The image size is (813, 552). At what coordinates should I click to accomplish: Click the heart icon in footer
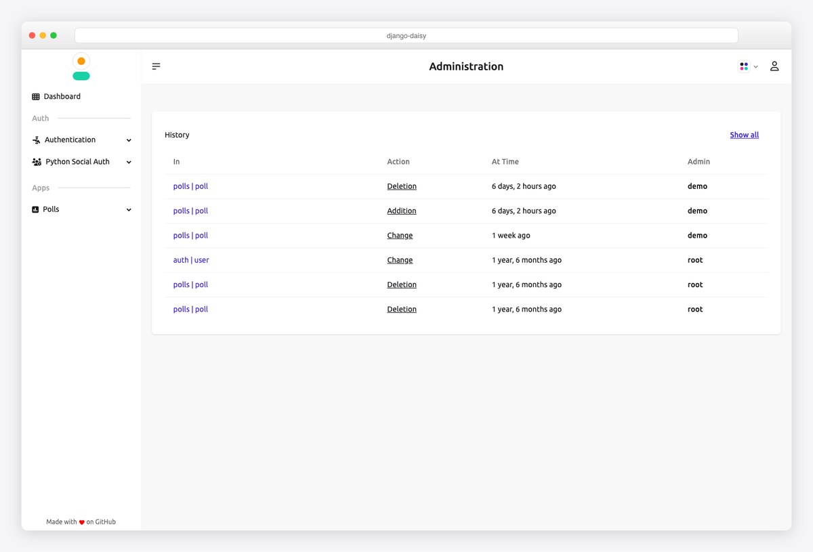tap(82, 522)
